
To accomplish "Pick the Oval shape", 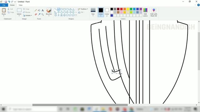I will tap(62, 9).
